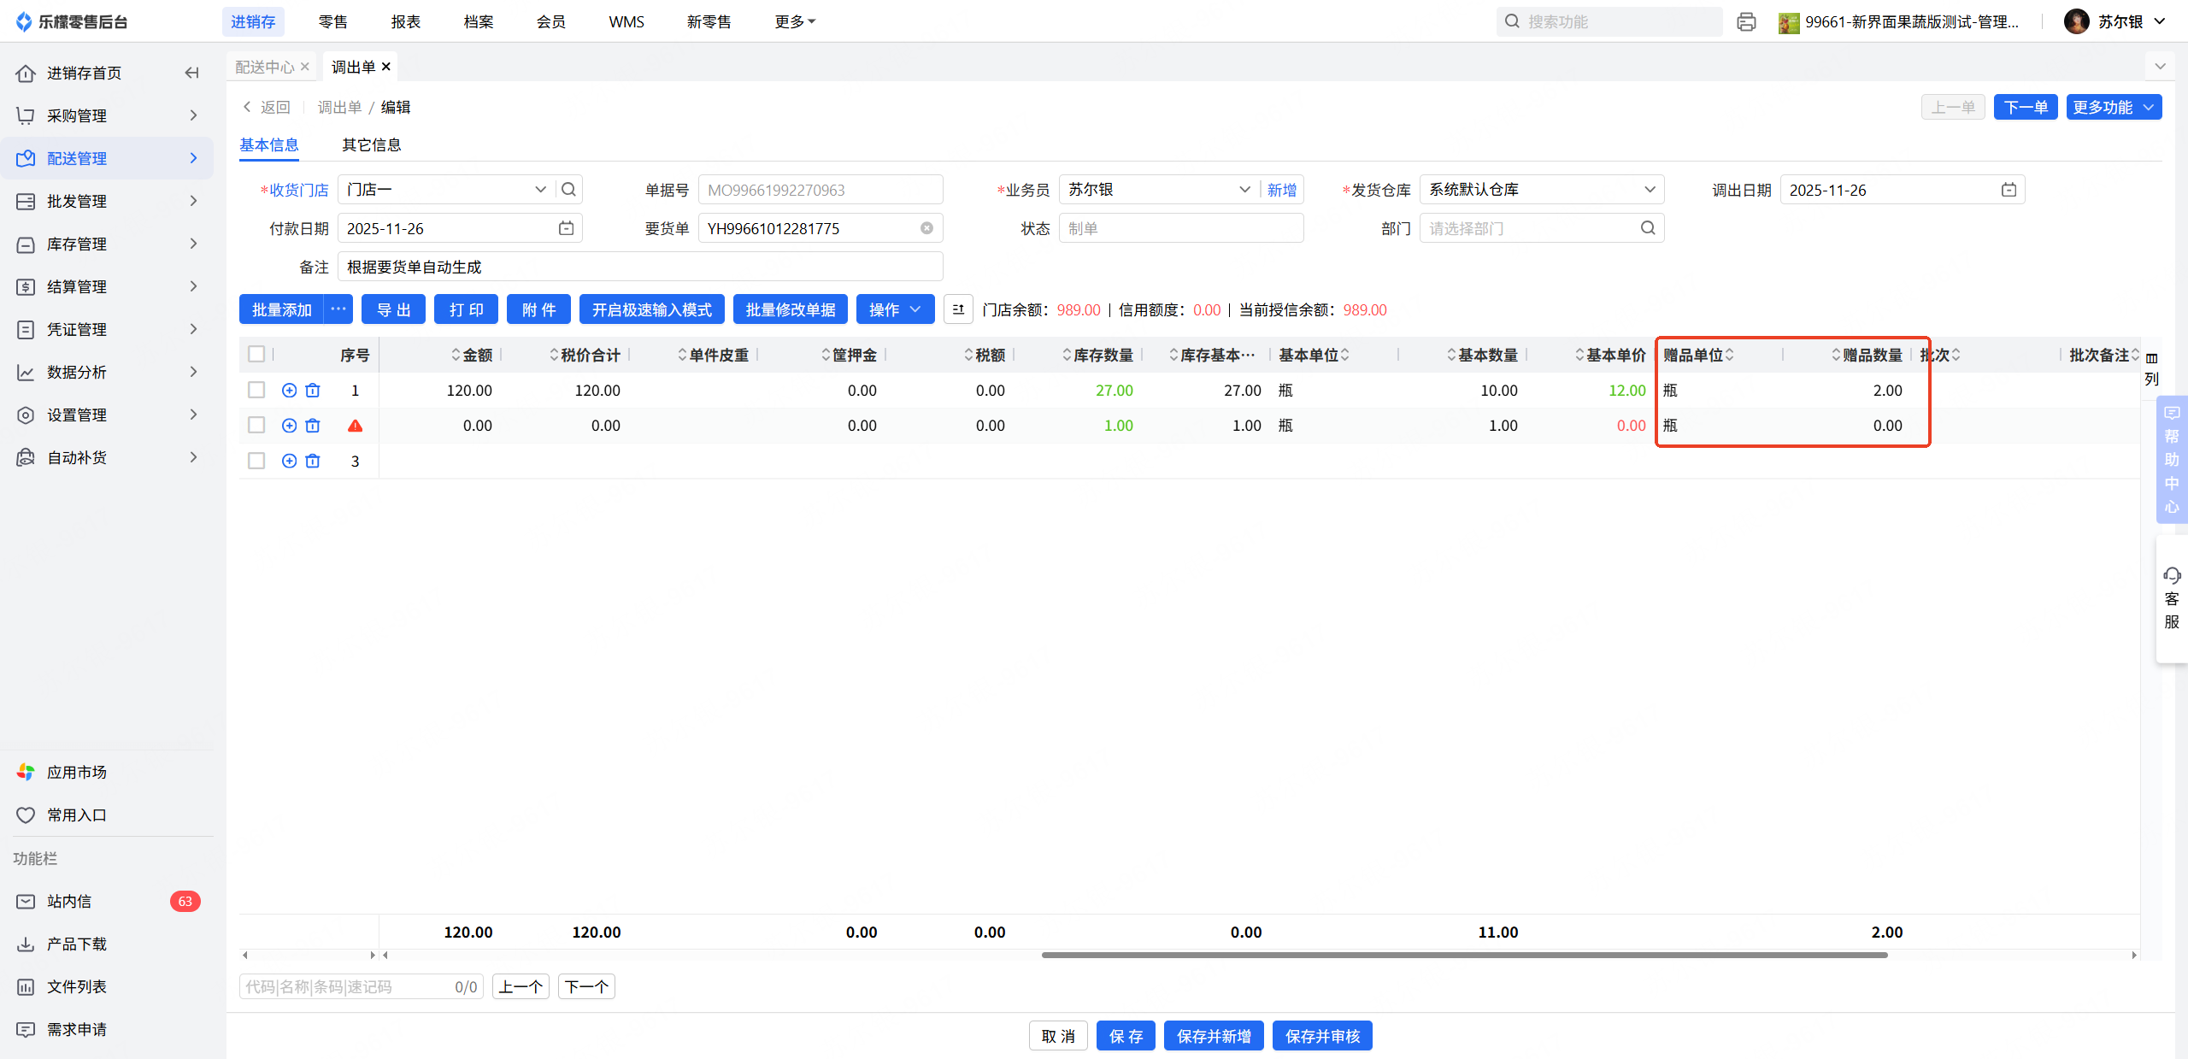
Task: Expand the 更多功能 dropdown button
Action: [x=2114, y=107]
